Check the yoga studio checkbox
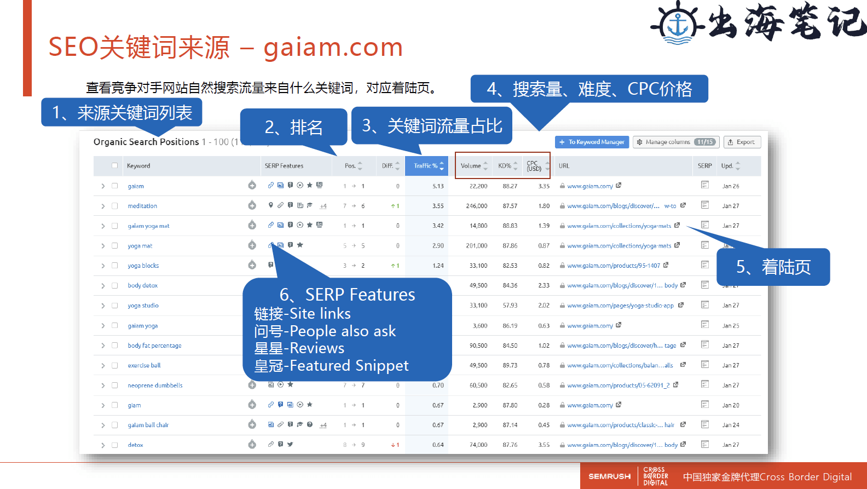This screenshot has width=867, height=489. point(114,306)
